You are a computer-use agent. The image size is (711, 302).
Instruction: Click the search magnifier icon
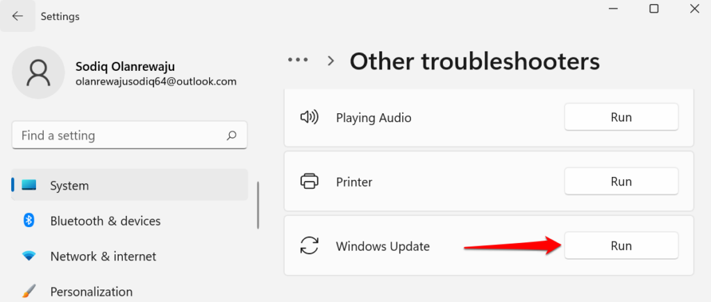[x=232, y=136]
